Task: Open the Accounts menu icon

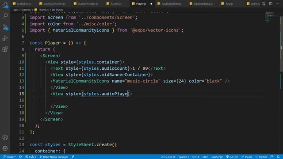Action: [x=5, y=137]
